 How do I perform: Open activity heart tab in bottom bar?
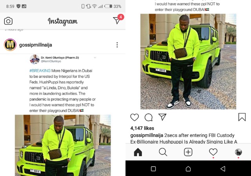point(213,152)
